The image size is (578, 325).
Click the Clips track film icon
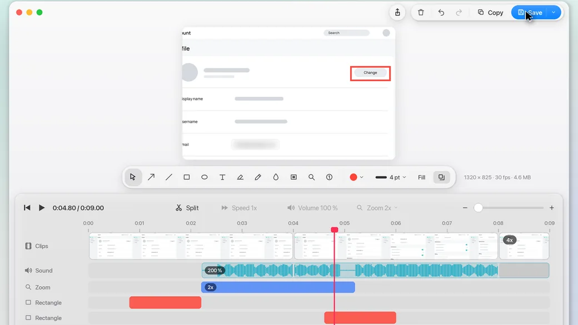(28, 246)
